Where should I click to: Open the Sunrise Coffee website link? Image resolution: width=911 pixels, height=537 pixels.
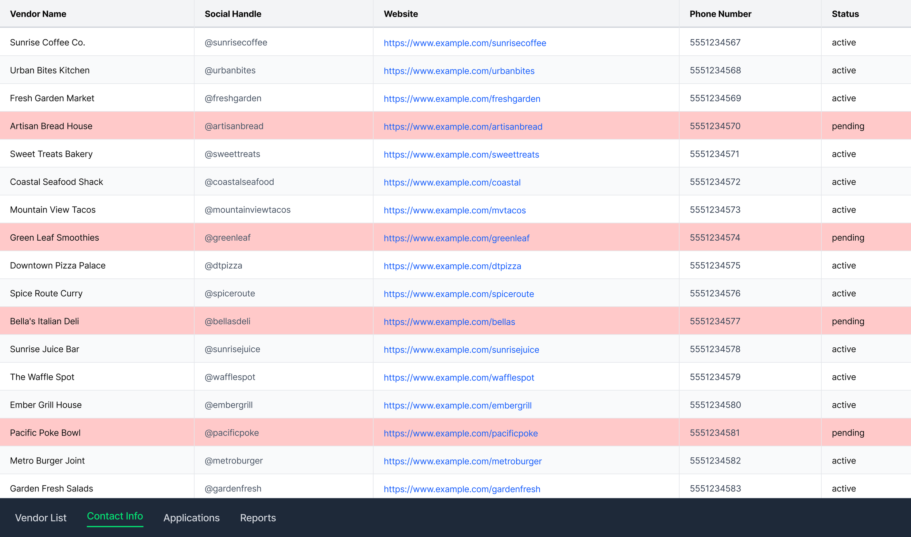pyautogui.click(x=465, y=43)
